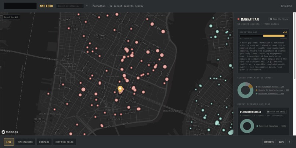
Task: Click the Mapbox logo
Action: click(10, 132)
